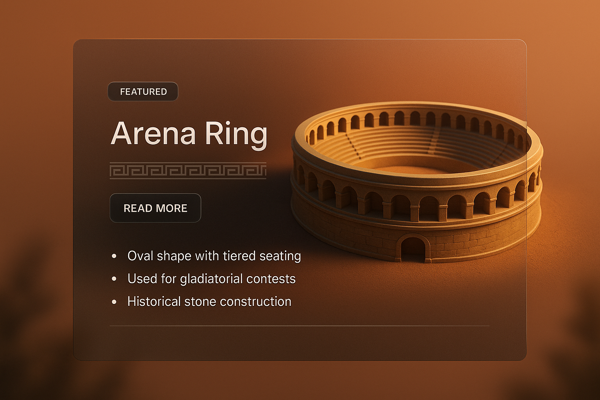Click the FEATURED badge at the top
This screenshot has width=600, height=400.
(143, 91)
